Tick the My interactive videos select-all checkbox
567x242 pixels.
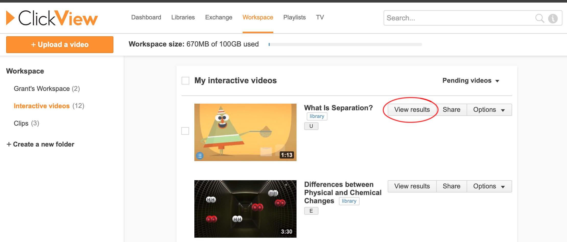(x=185, y=81)
